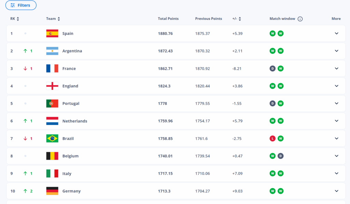Click France's grey D match result badge

coord(272,69)
